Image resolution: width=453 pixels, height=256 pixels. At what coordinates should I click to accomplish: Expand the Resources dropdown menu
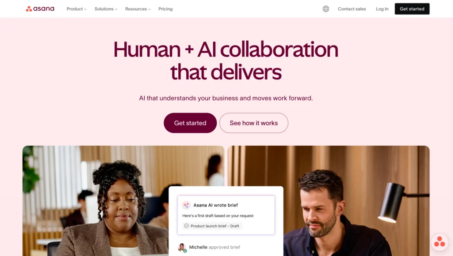click(x=138, y=9)
